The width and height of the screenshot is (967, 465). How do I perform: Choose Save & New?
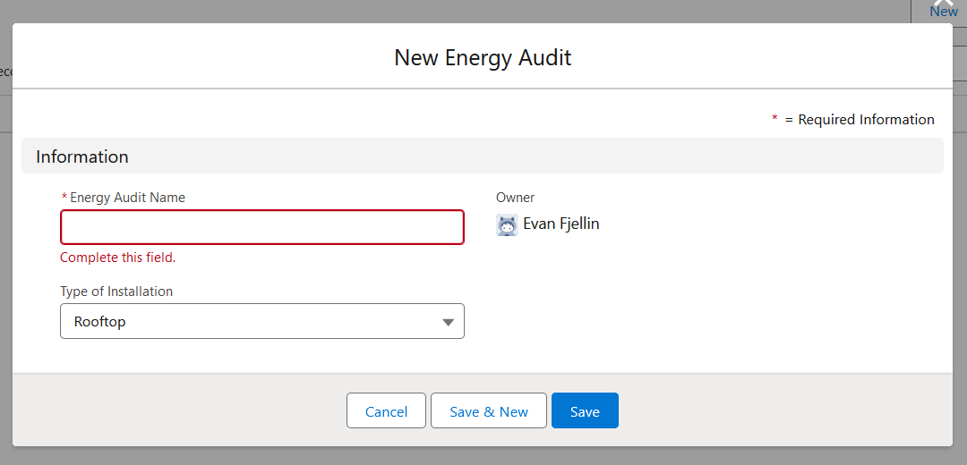pos(488,411)
